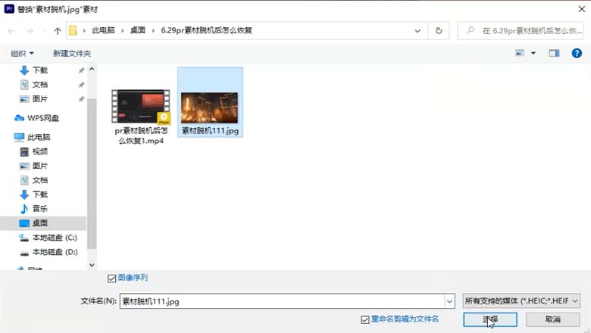
Task: Open recent locations dropdown arrow
Action: tap(45, 31)
